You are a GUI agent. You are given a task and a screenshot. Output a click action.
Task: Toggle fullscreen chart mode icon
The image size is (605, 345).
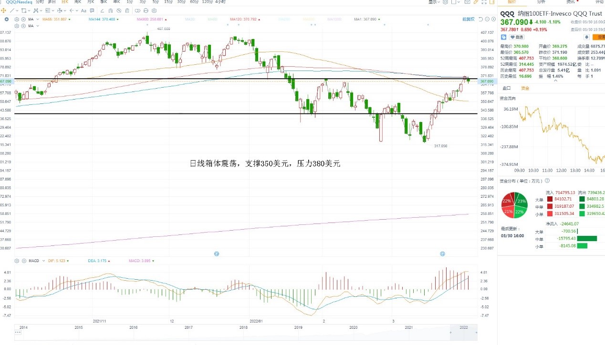click(484, 2)
